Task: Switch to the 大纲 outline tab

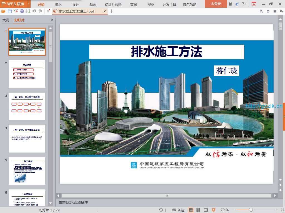Action: (6, 20)
